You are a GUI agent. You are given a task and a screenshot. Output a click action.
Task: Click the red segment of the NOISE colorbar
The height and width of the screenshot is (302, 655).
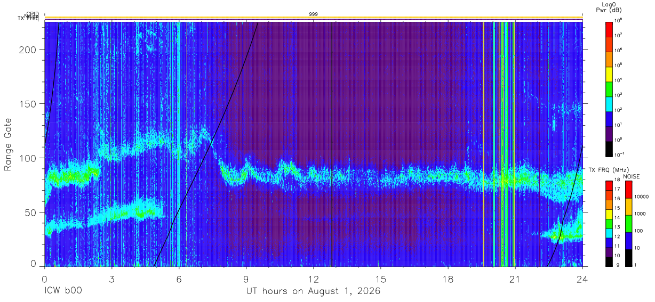(x=628, y=189)
